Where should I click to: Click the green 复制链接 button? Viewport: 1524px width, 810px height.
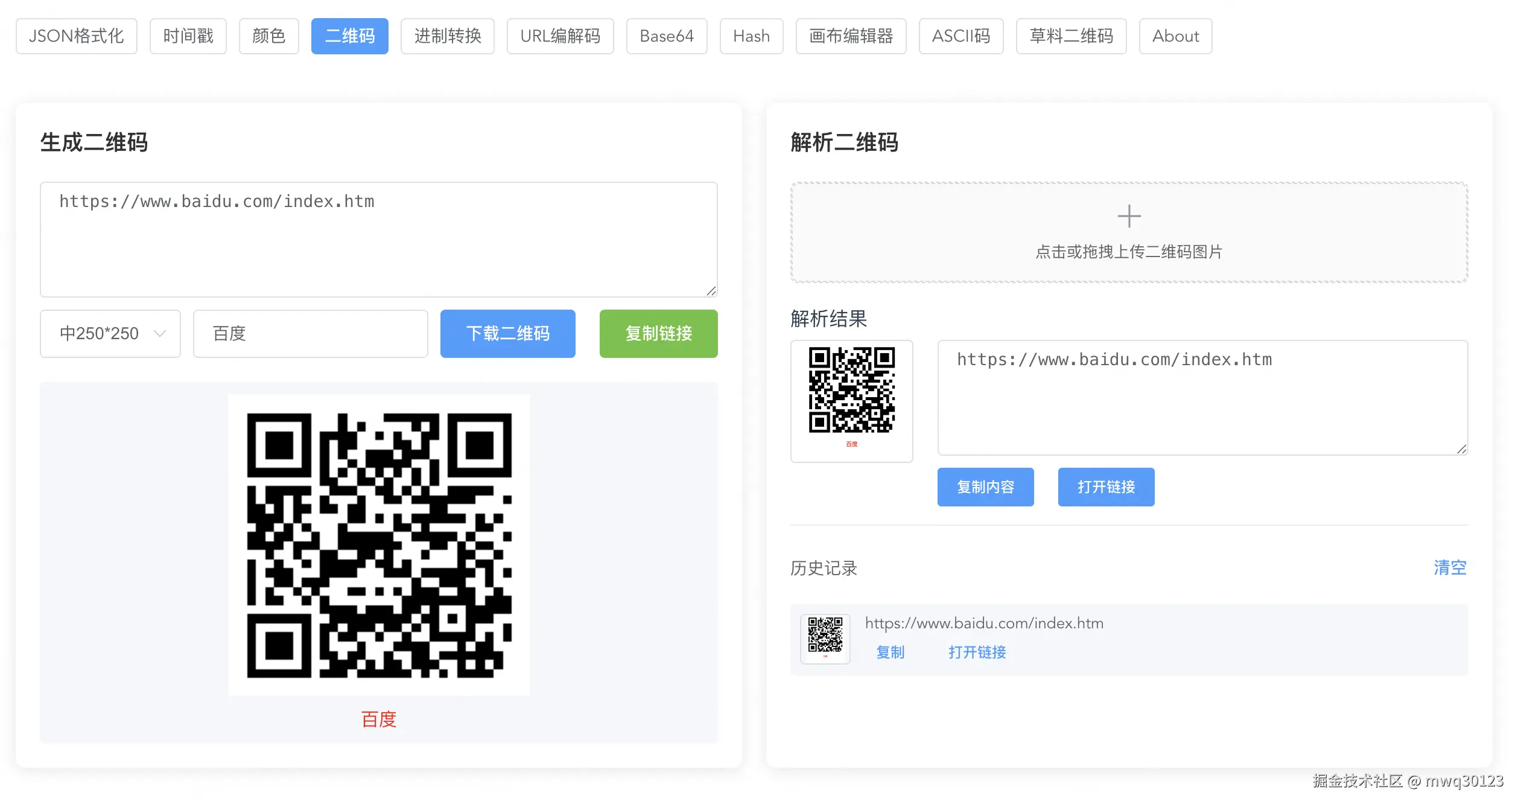[659, 334]
